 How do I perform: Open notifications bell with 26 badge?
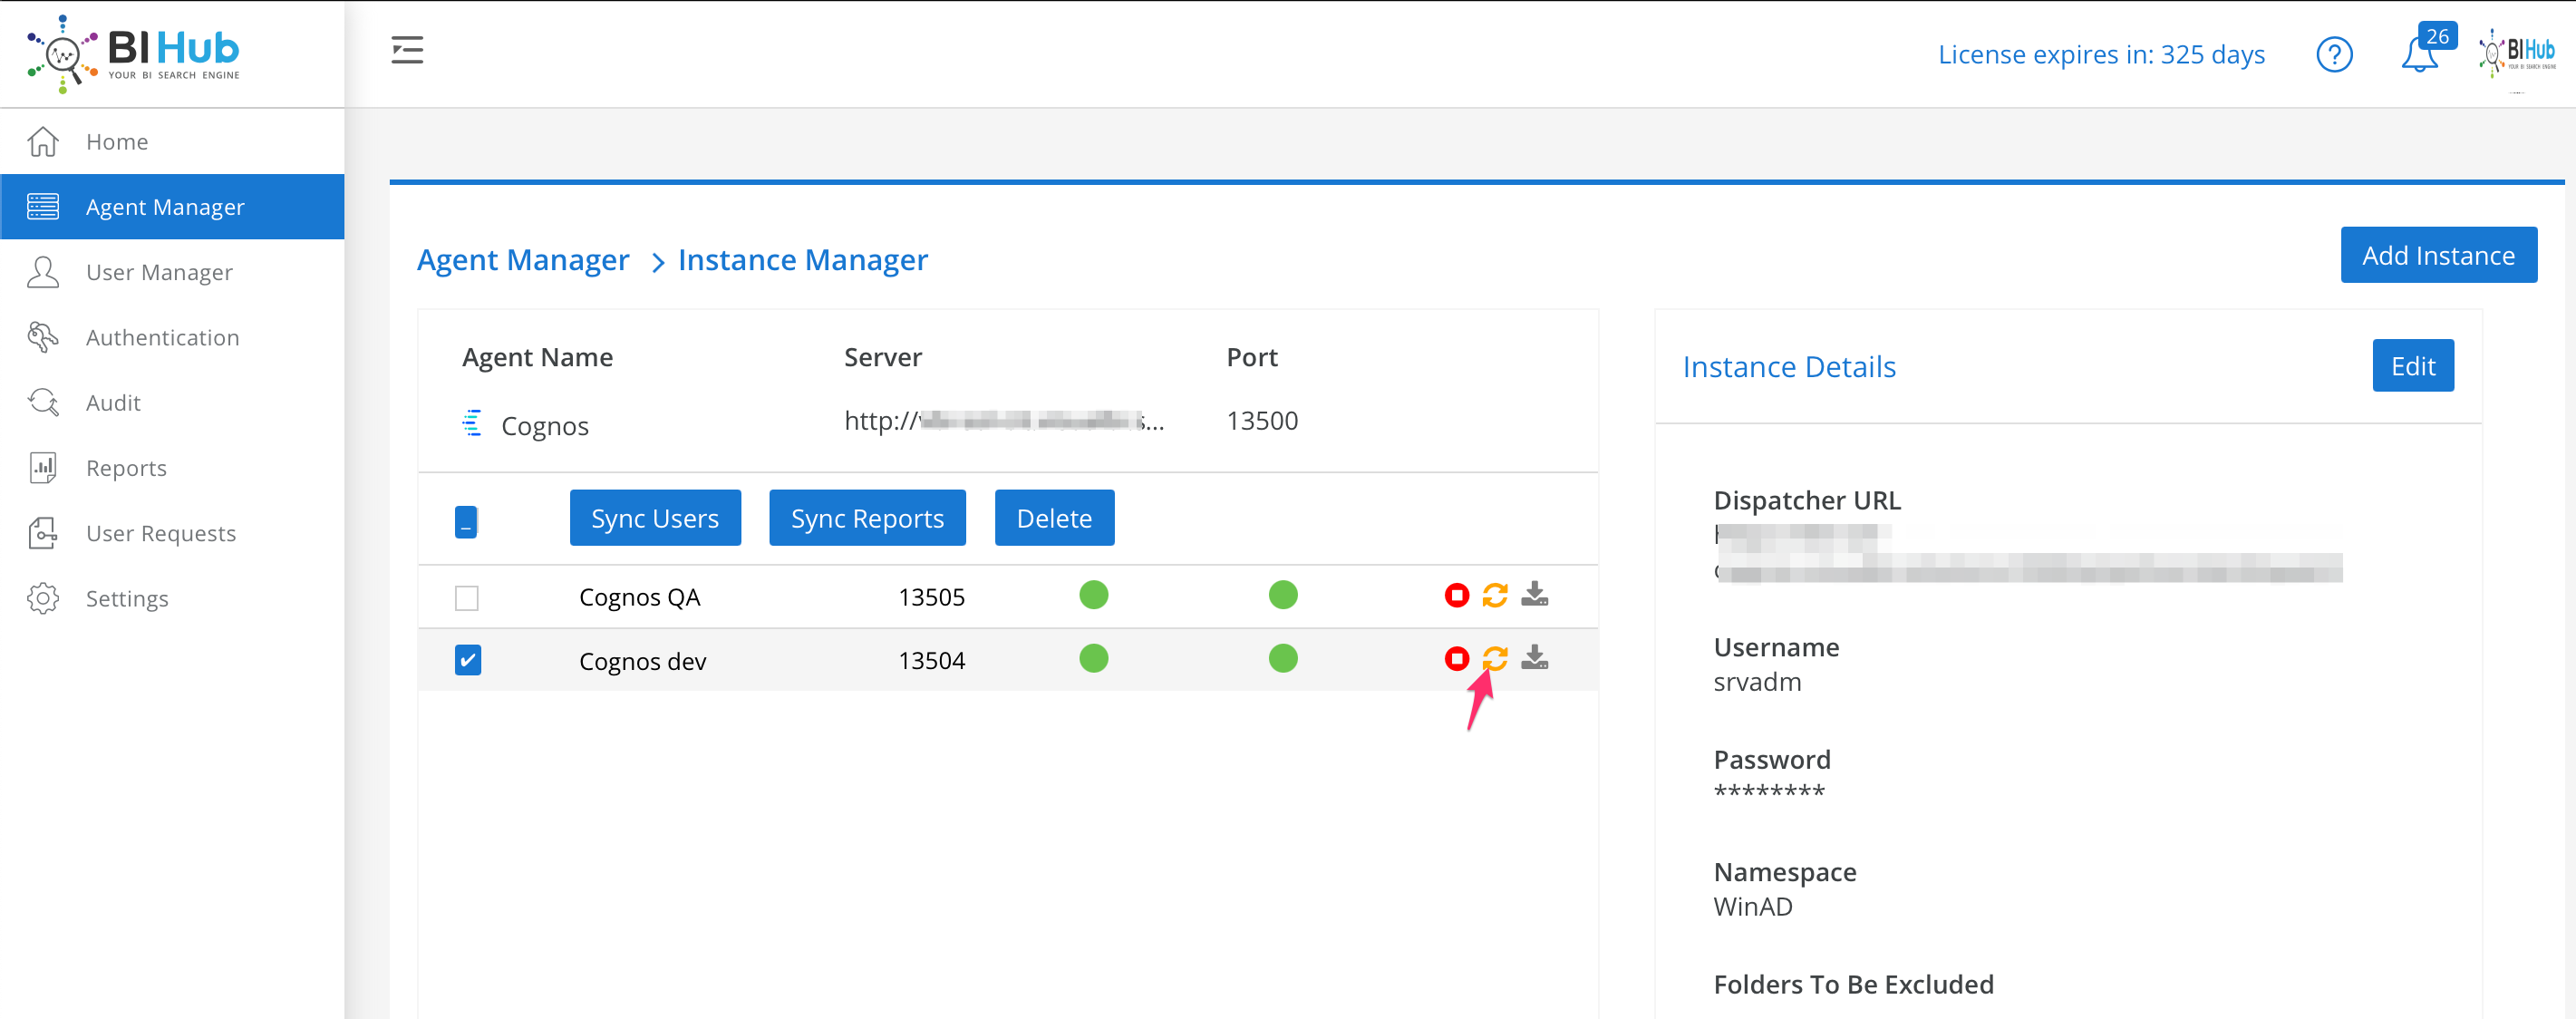[2427, 48]
